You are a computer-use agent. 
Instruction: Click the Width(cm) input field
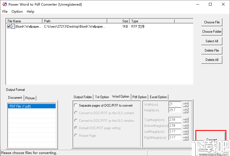coord(175,104)
